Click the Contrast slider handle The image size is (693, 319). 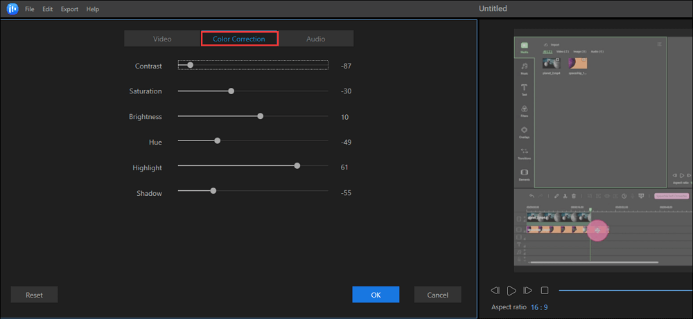[190, 65]
